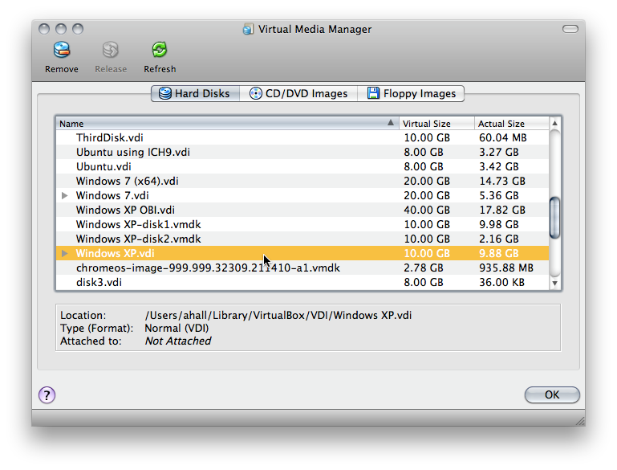Click the Remove disk toolbar icon
The width and height of the screenshot is (617, 470).
pyautogui.click(x=61, y=51)
